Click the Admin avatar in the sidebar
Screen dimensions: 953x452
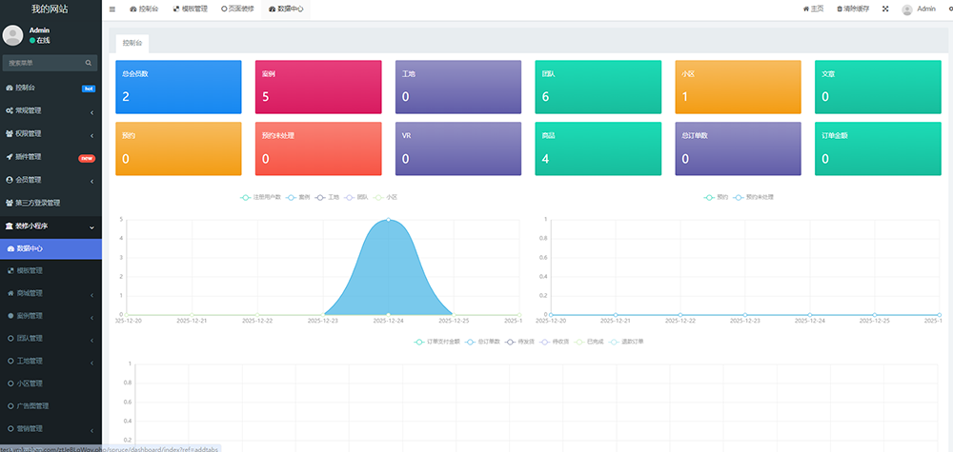13,35
